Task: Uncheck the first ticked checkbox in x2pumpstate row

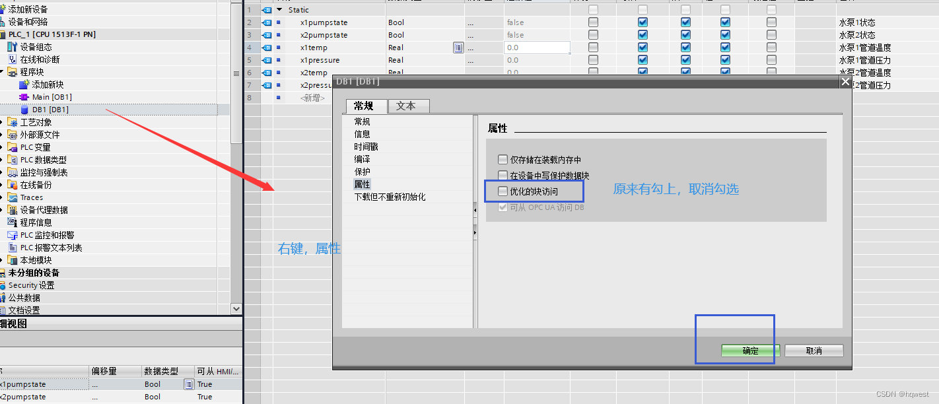Action: click(x=643, y=35)
